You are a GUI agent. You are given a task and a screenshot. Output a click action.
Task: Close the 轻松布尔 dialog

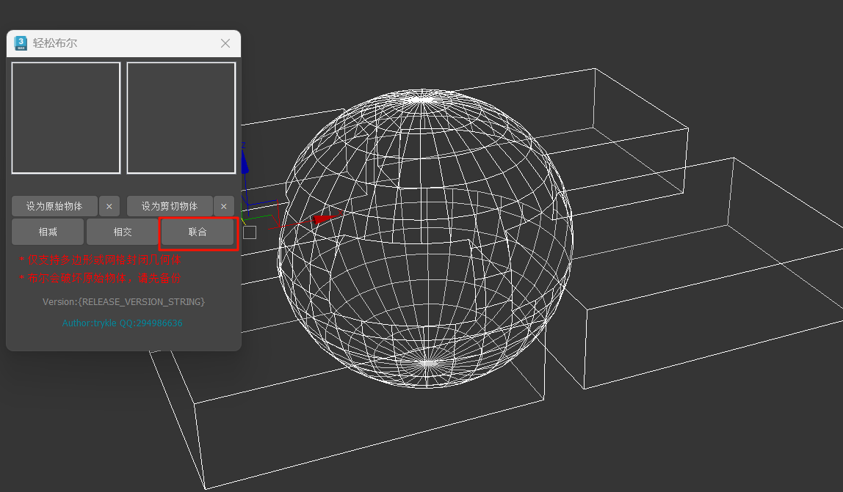pyautogui.click(x=225, y=43)
